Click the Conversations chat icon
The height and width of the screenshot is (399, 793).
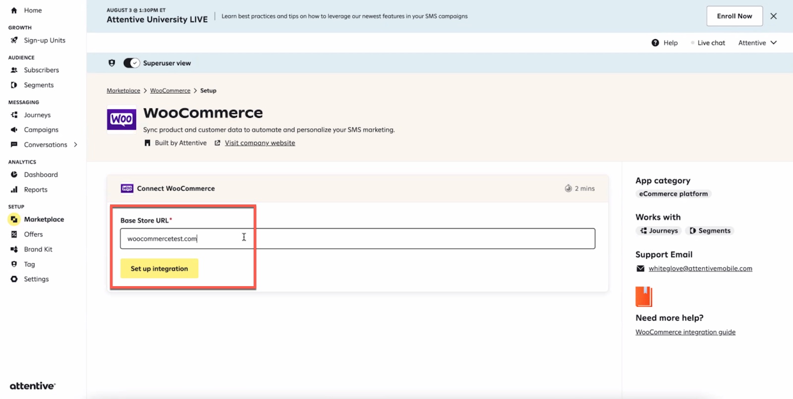click(x=14, y=145)
